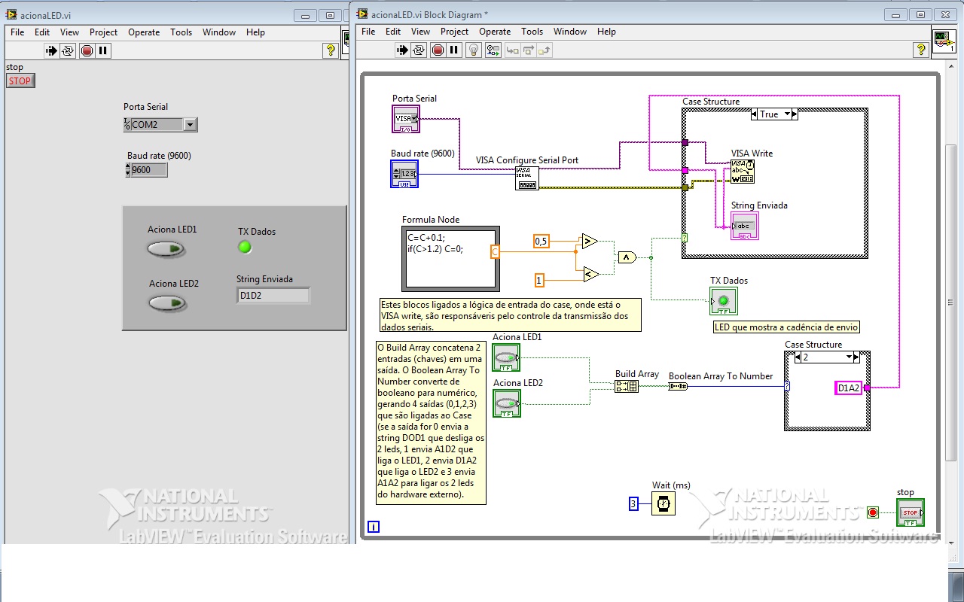Viewport: 964px width, 602px height.
Task: Click Run arrow in Block Diagram toolbar
Action: click(x=403, y=50)
